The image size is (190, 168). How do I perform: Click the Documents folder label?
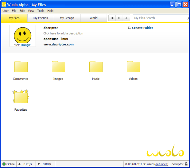click(20, 79)
